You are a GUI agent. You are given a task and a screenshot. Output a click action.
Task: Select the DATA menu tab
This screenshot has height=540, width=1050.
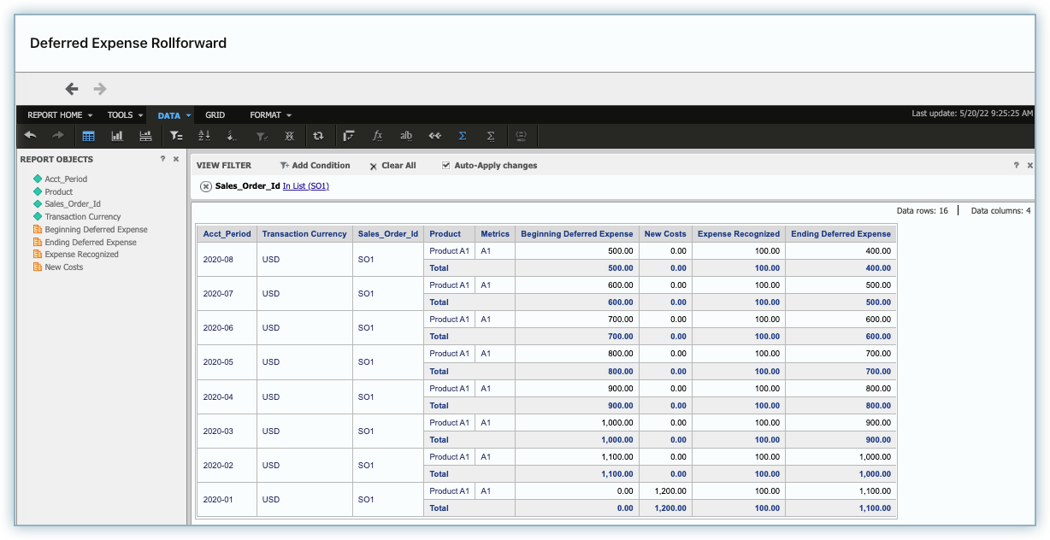point(174,115)
